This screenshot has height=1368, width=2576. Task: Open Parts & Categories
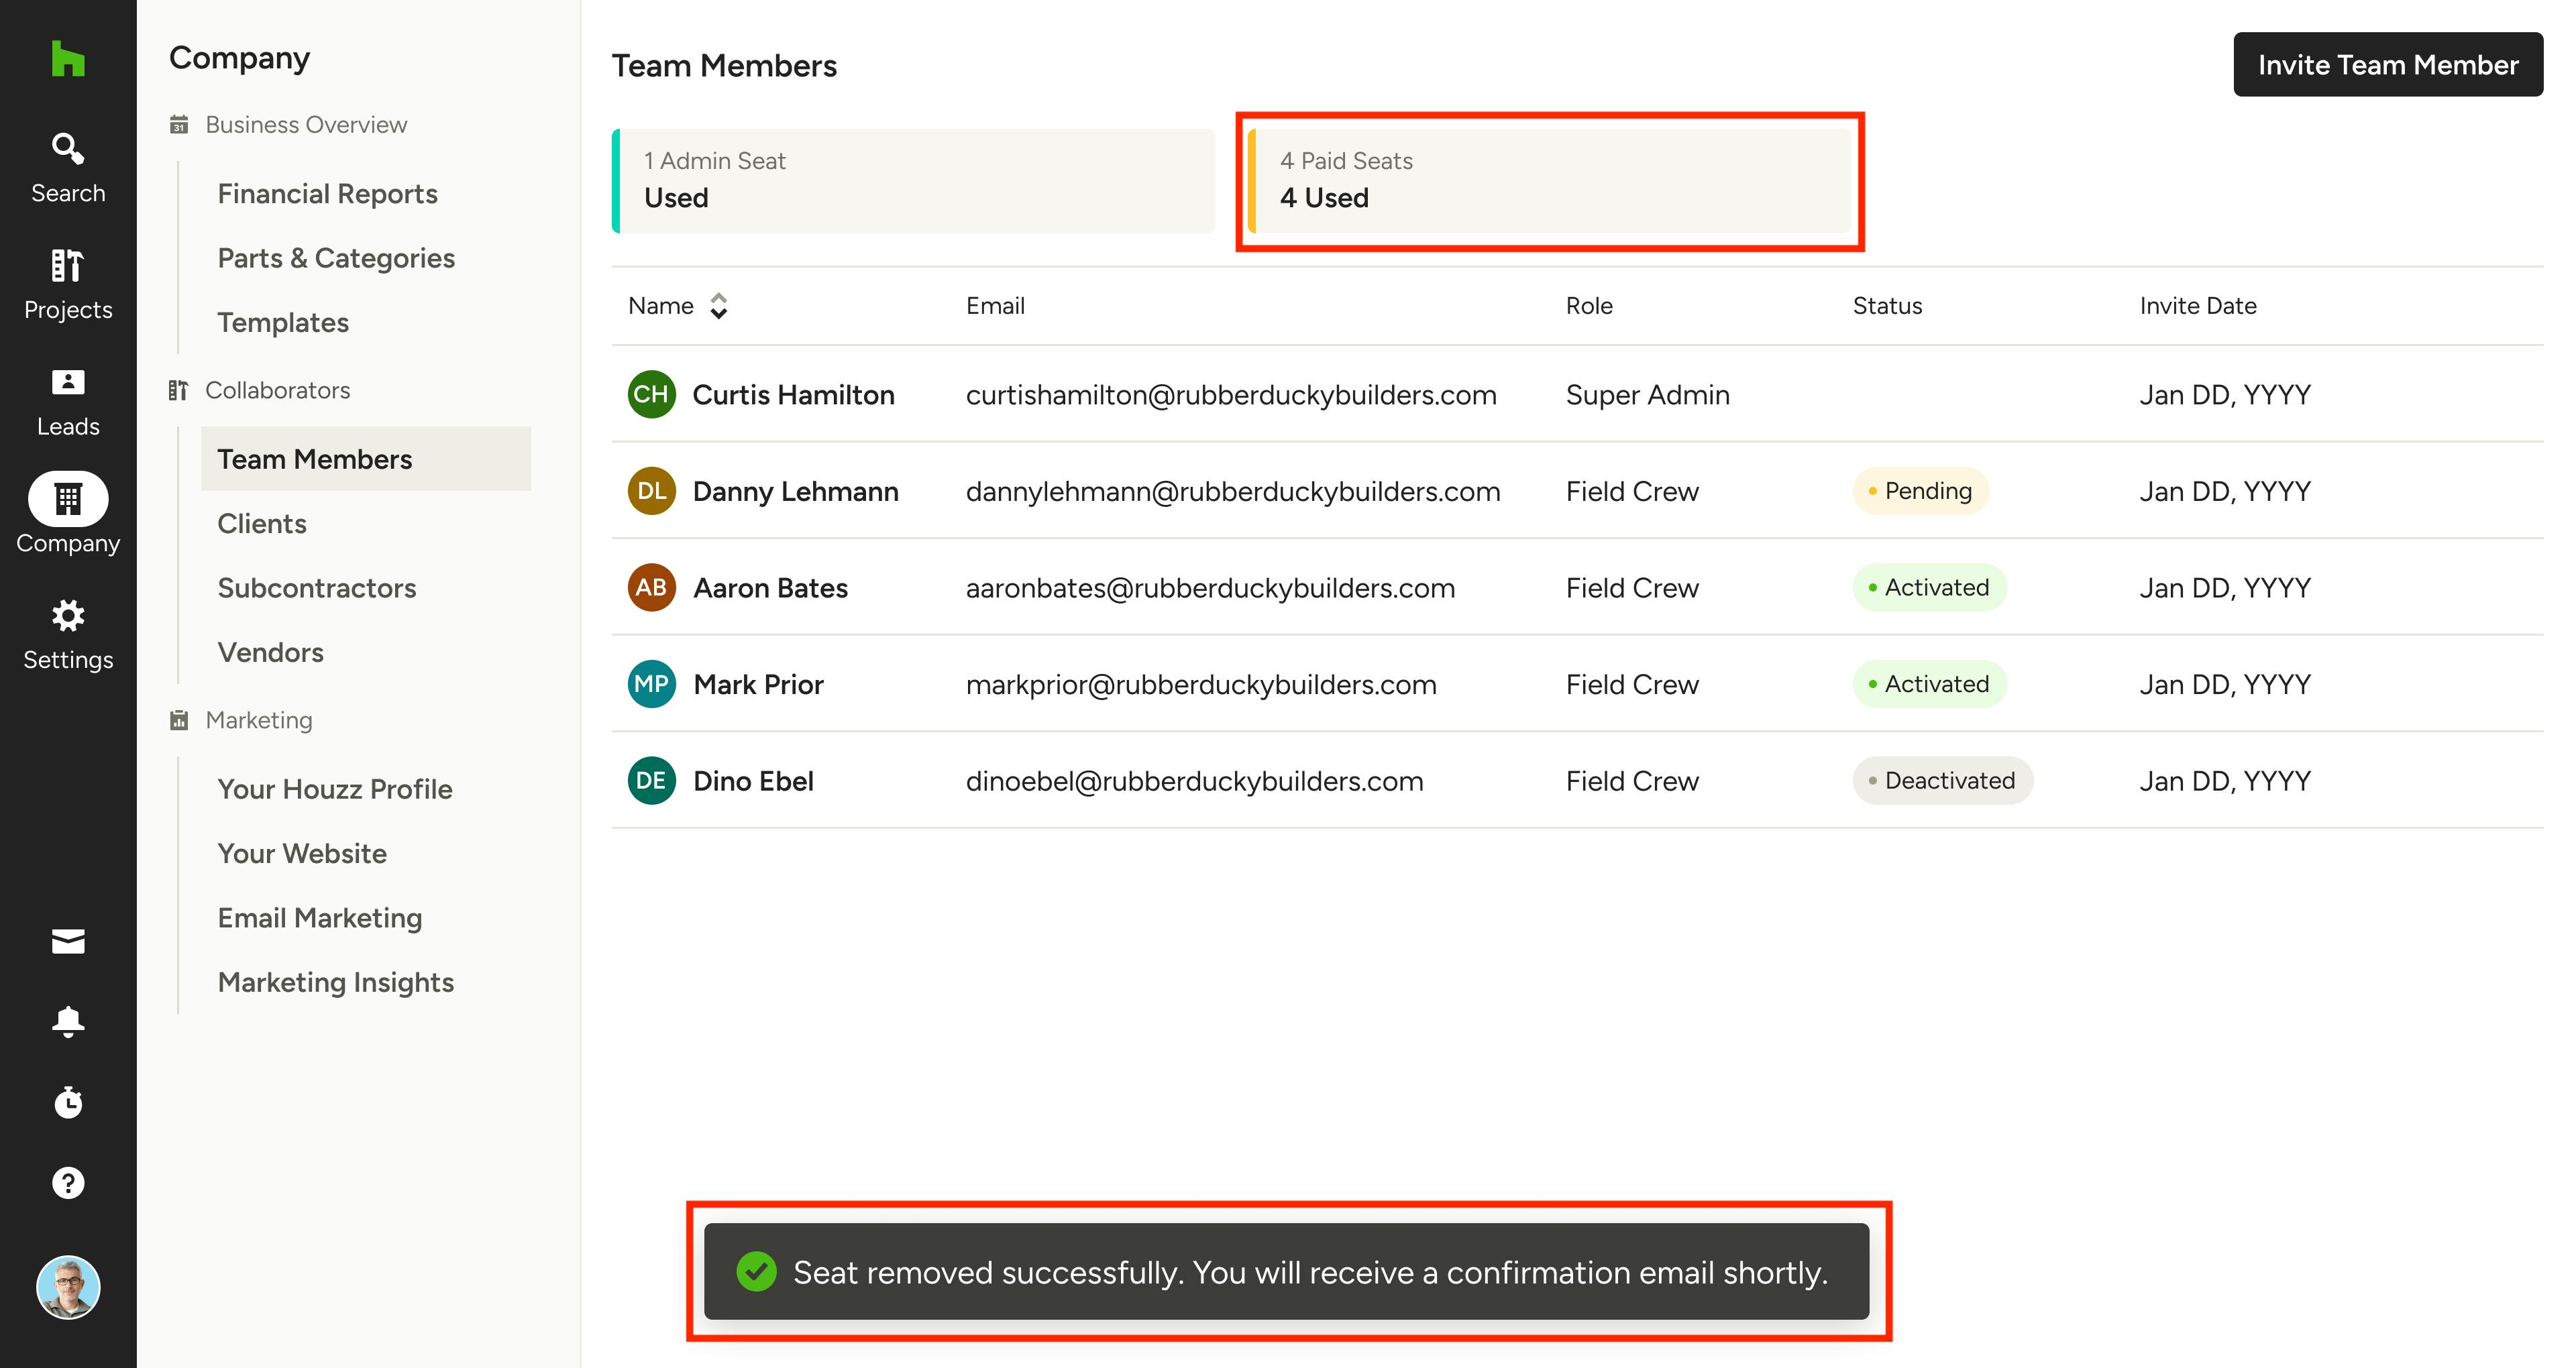tap(336, 258)
